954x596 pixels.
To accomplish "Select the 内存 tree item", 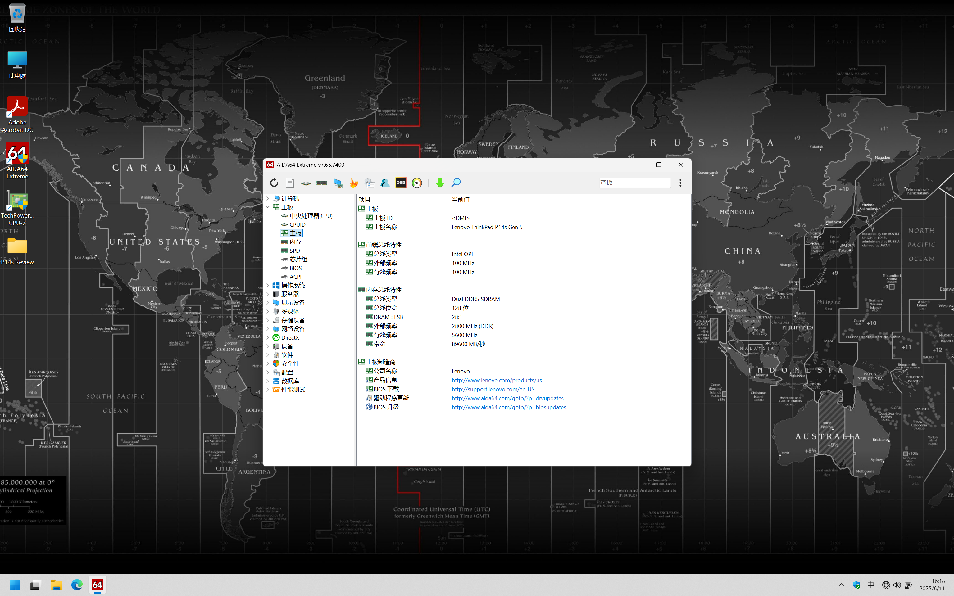I will coord(291,242).
